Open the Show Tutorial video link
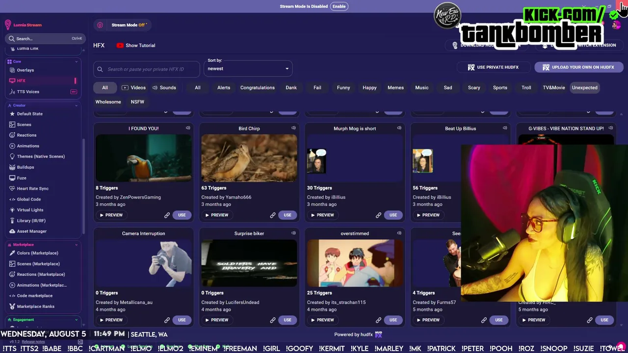 [x=136, y=46]
